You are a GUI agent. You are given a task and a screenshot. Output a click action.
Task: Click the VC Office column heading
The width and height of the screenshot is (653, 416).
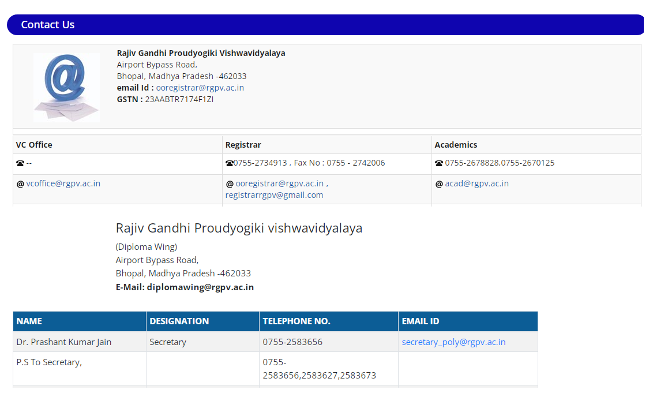click(34, 145)
